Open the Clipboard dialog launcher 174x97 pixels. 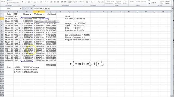pos(19,5)
